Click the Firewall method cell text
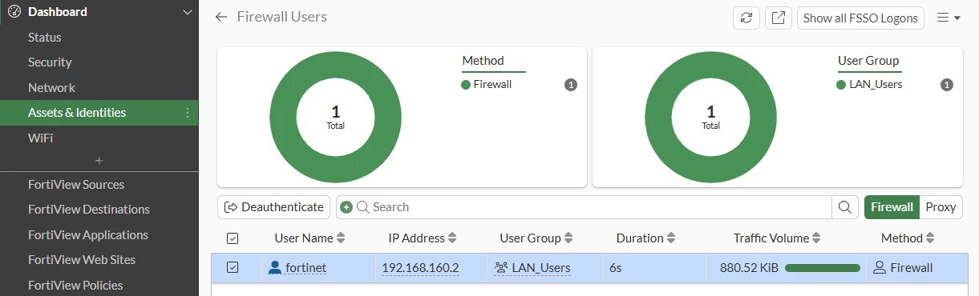The width and height of the screenshot is (979, 296). coord(912,268)
